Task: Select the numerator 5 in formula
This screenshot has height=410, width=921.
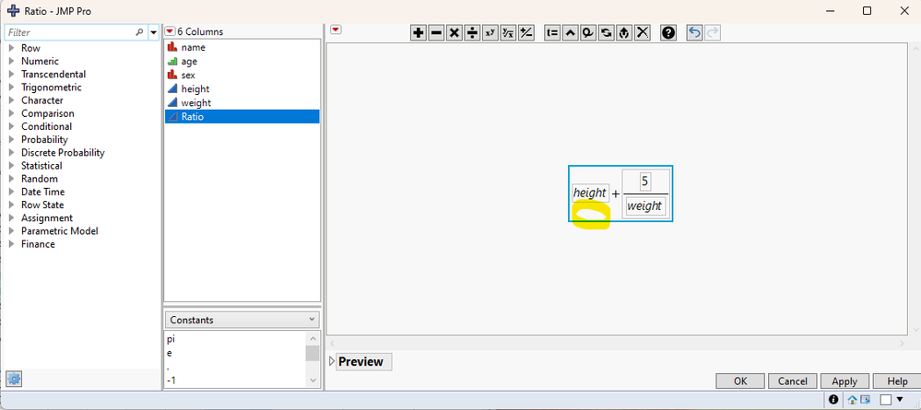Action: tap(645, 181)
